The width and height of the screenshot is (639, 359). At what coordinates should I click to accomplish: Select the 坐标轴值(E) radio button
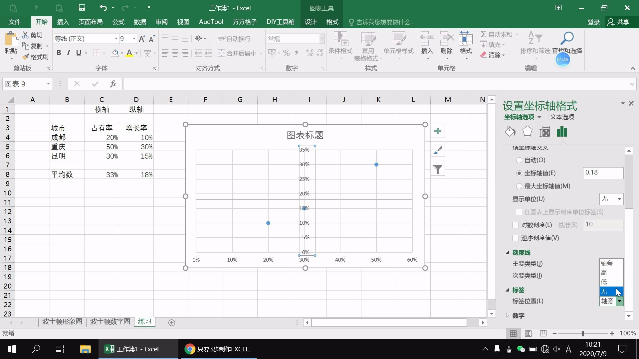[x=519, y=173]
